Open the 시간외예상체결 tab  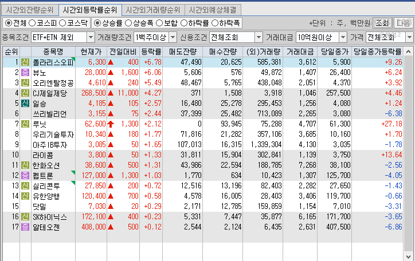pyautogui.click(x=213, y=10)
